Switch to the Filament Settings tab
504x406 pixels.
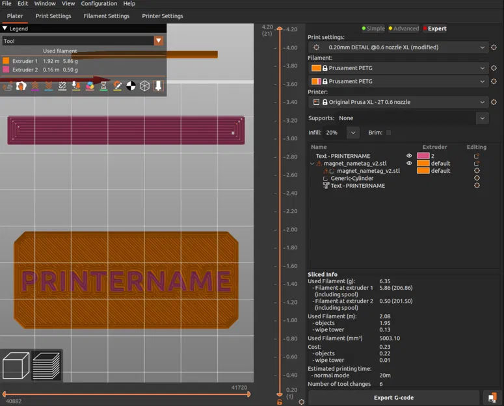coord(106,16)
